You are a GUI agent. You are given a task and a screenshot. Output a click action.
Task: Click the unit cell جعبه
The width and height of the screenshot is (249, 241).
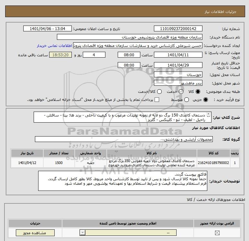[x=91, y=163]
